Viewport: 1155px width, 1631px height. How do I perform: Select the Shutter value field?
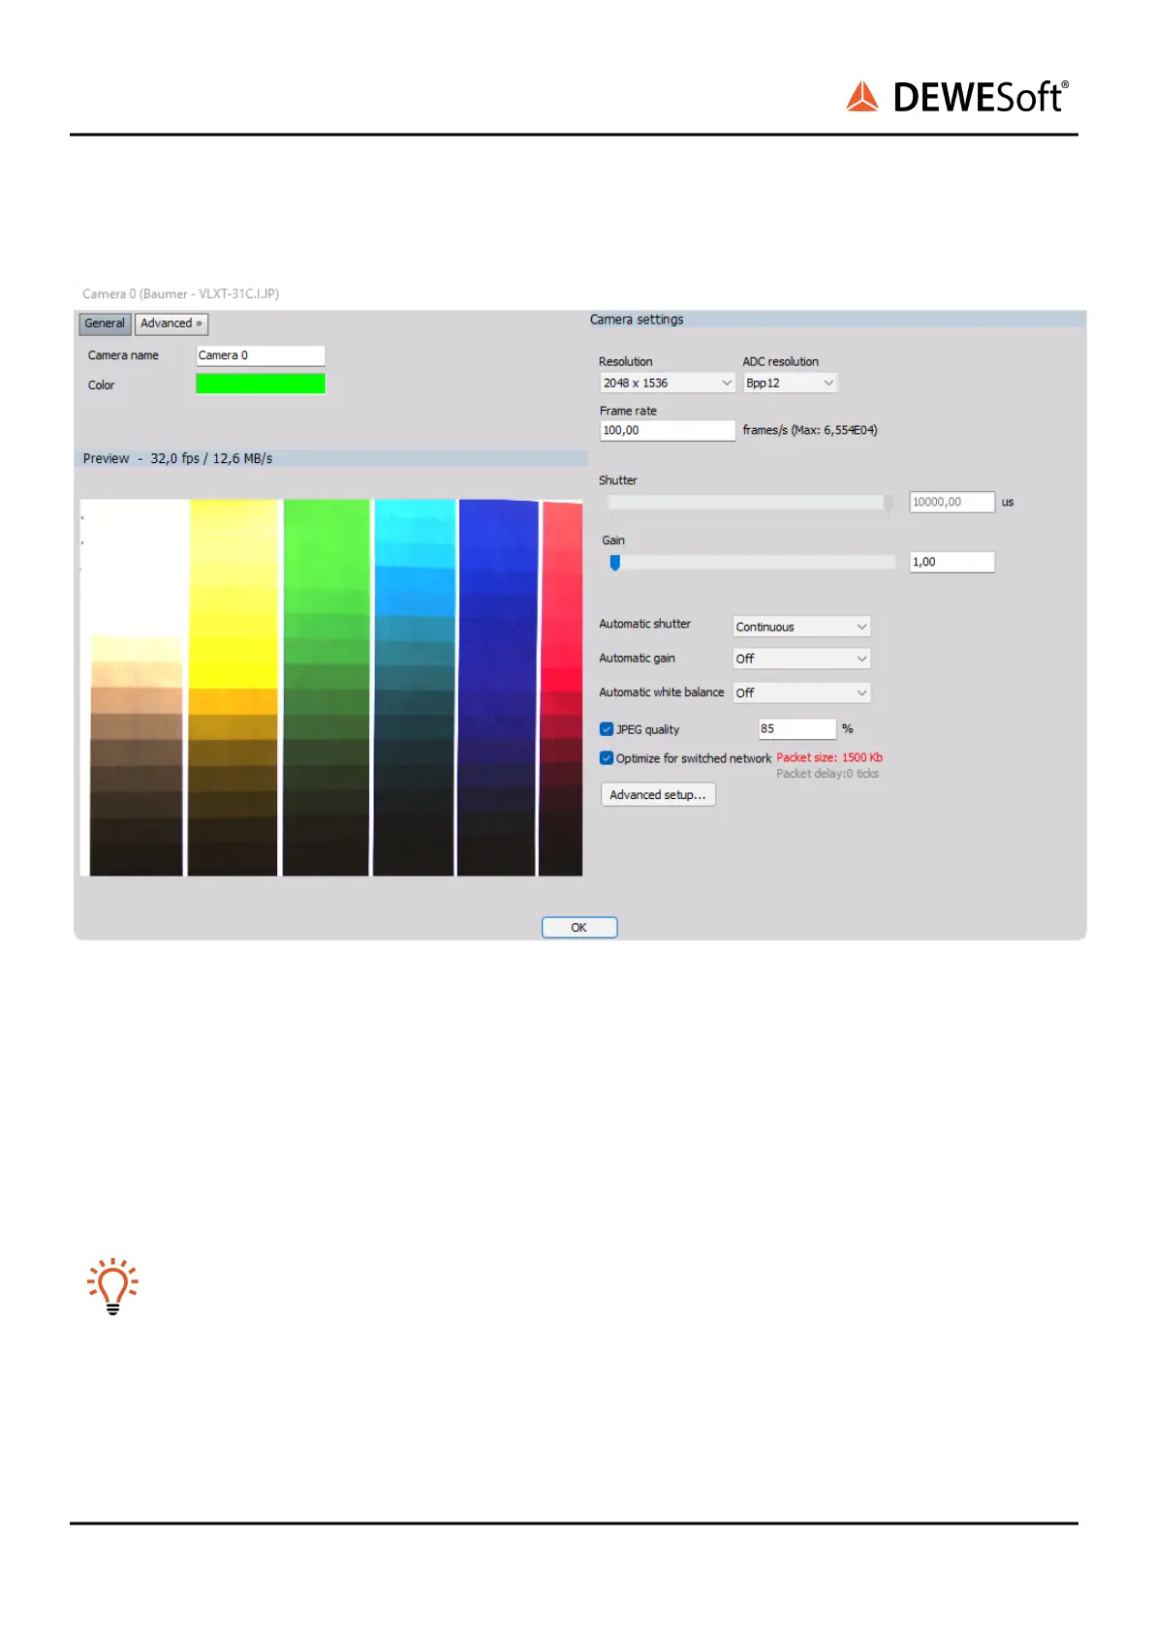952,502
